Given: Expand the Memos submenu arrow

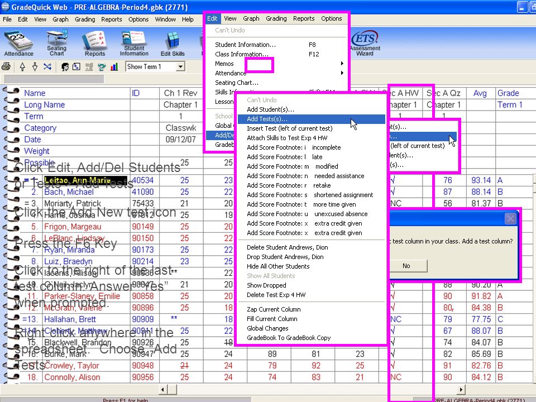Looking at the screenshot, I should (x=342, y=63).
